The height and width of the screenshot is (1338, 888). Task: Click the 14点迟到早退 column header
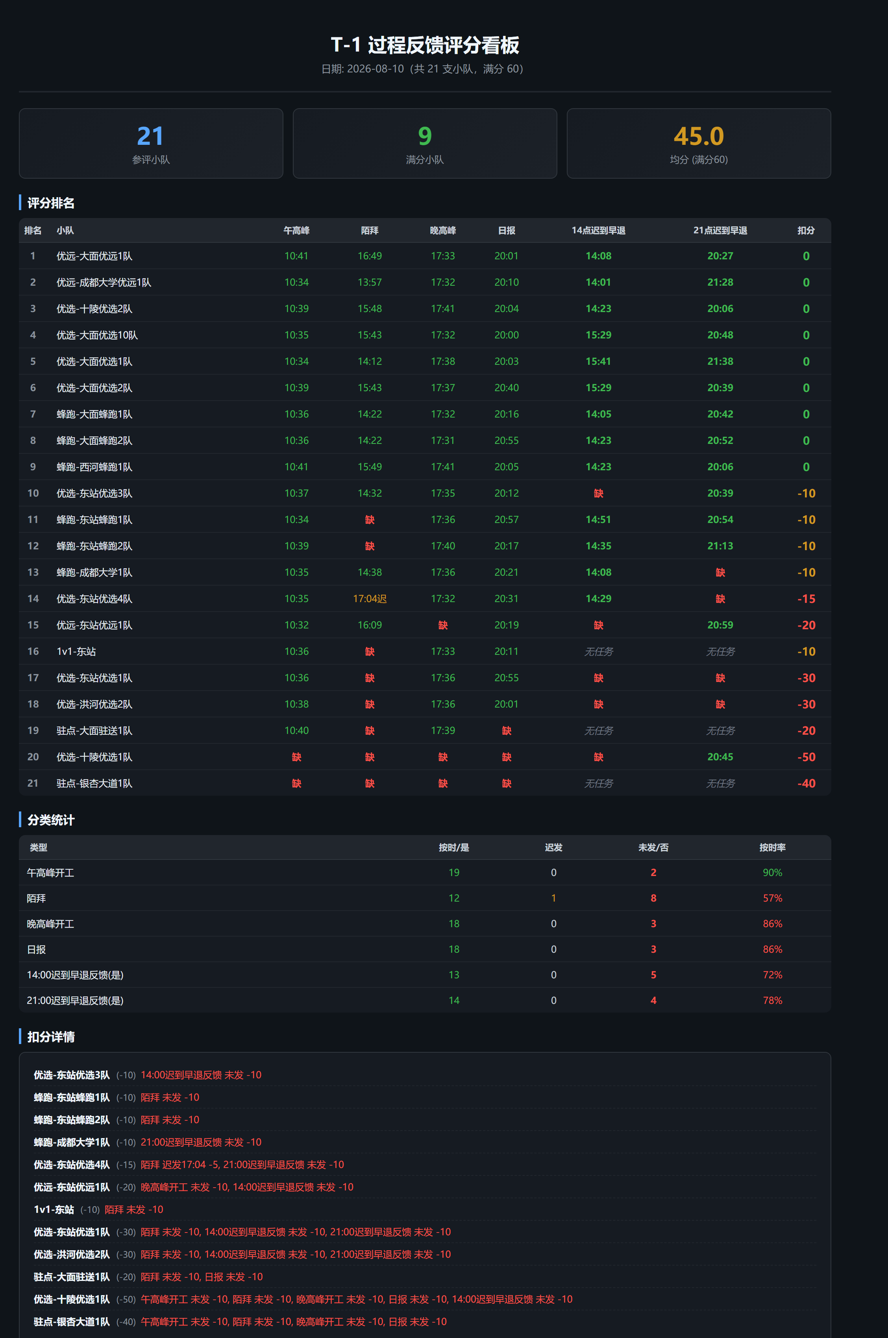click(x=599, y=231)
